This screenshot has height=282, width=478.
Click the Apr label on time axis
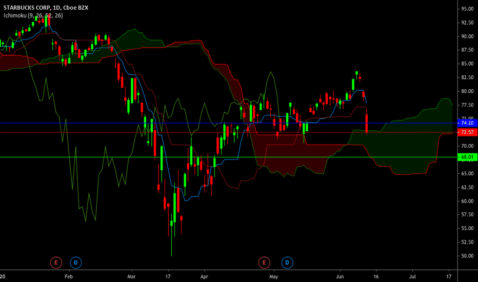(x=204, y=276)
